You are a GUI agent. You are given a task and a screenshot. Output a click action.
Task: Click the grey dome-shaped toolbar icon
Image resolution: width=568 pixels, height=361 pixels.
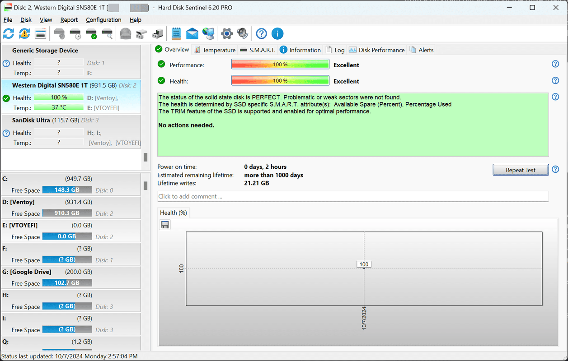(x=126, y=33)
